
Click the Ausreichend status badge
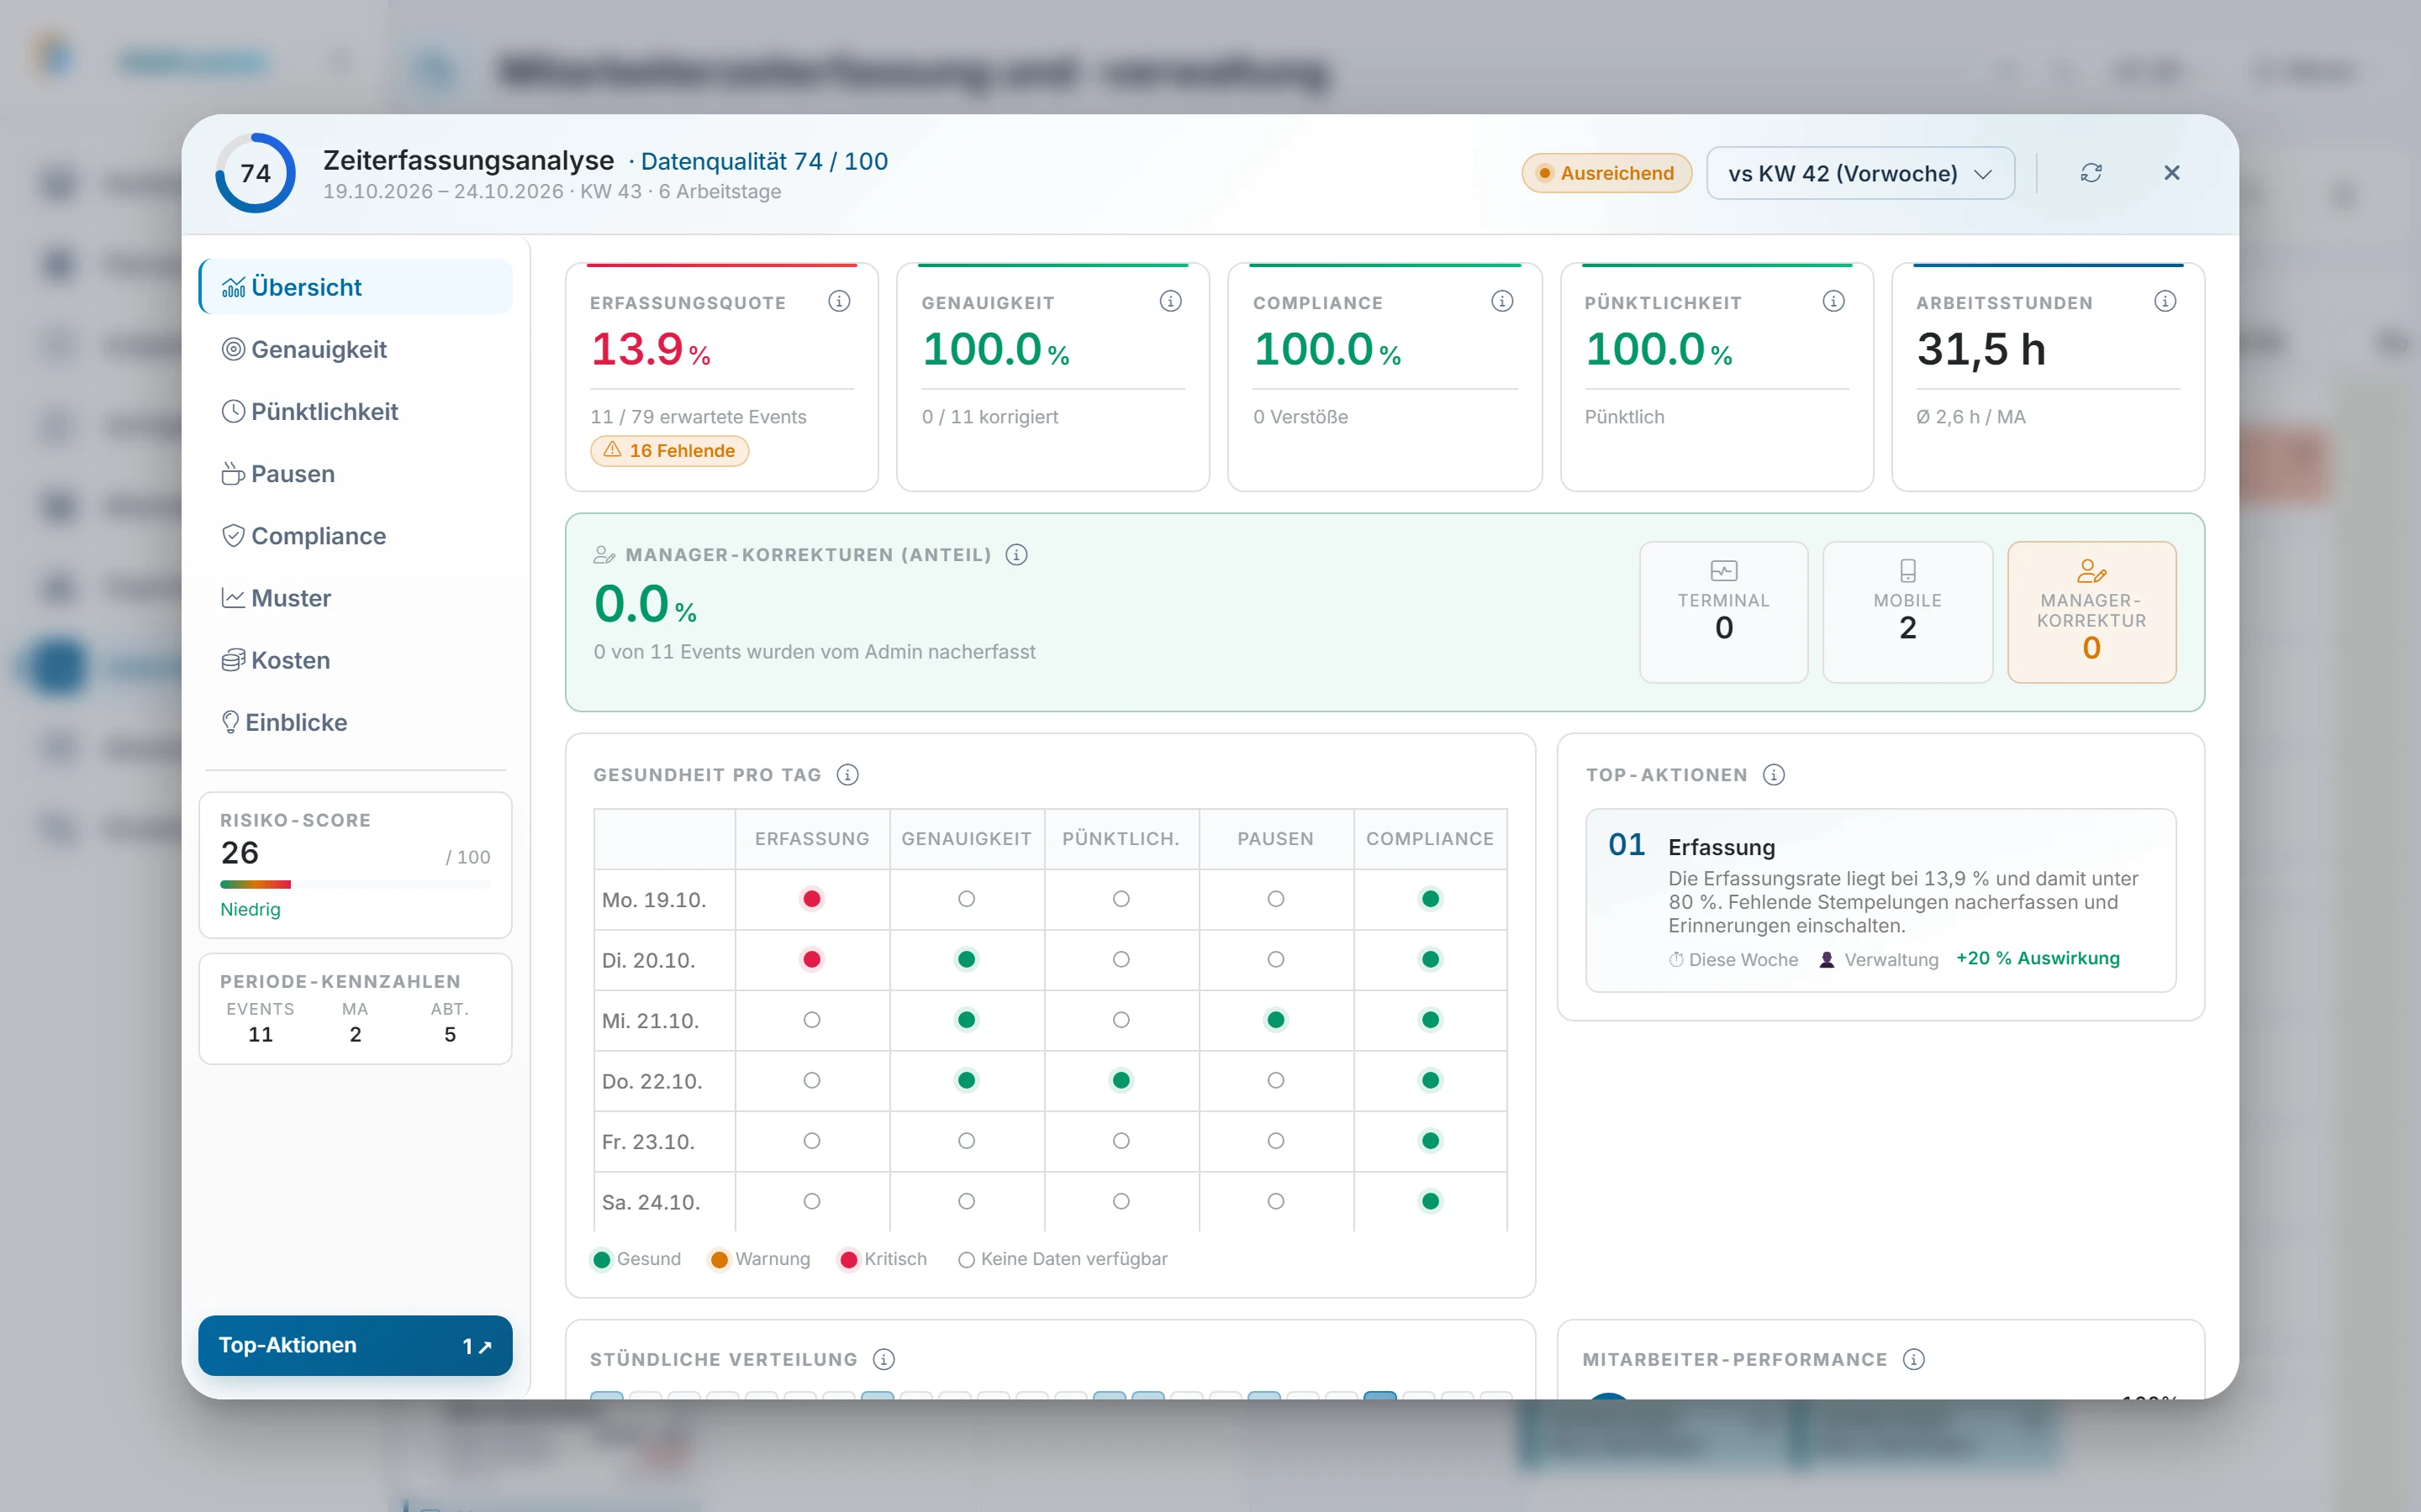(x=1606, y=173)
